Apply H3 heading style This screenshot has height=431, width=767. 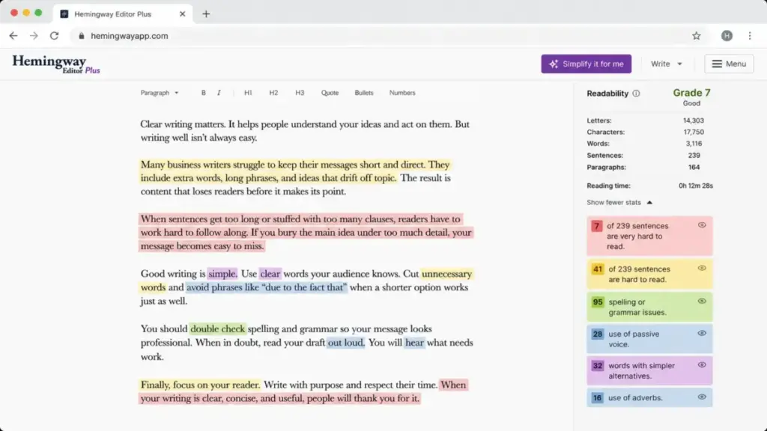coord(300,93)
